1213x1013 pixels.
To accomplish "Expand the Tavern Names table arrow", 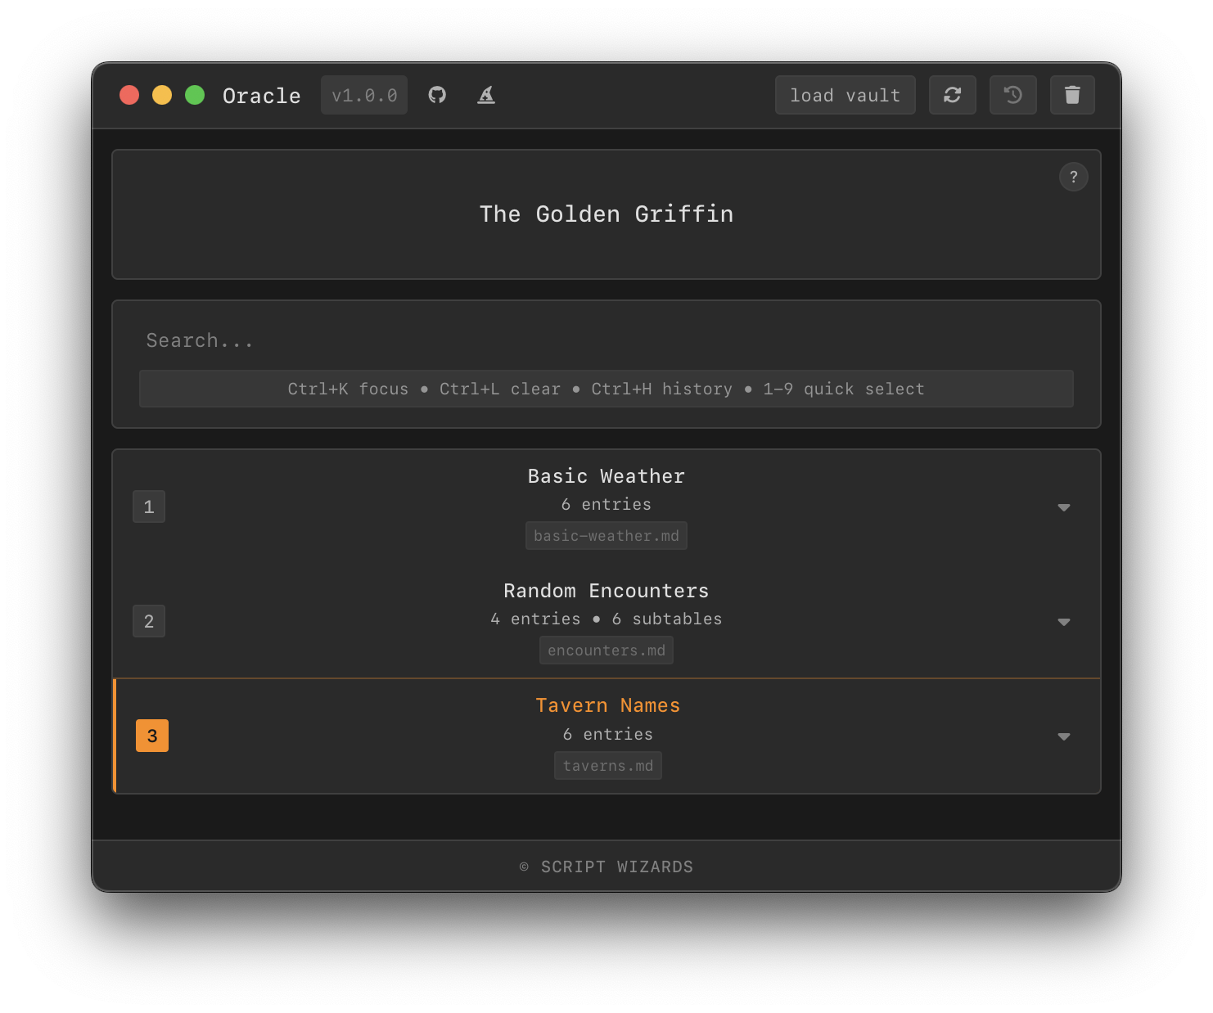I will tap(1063, 736).
